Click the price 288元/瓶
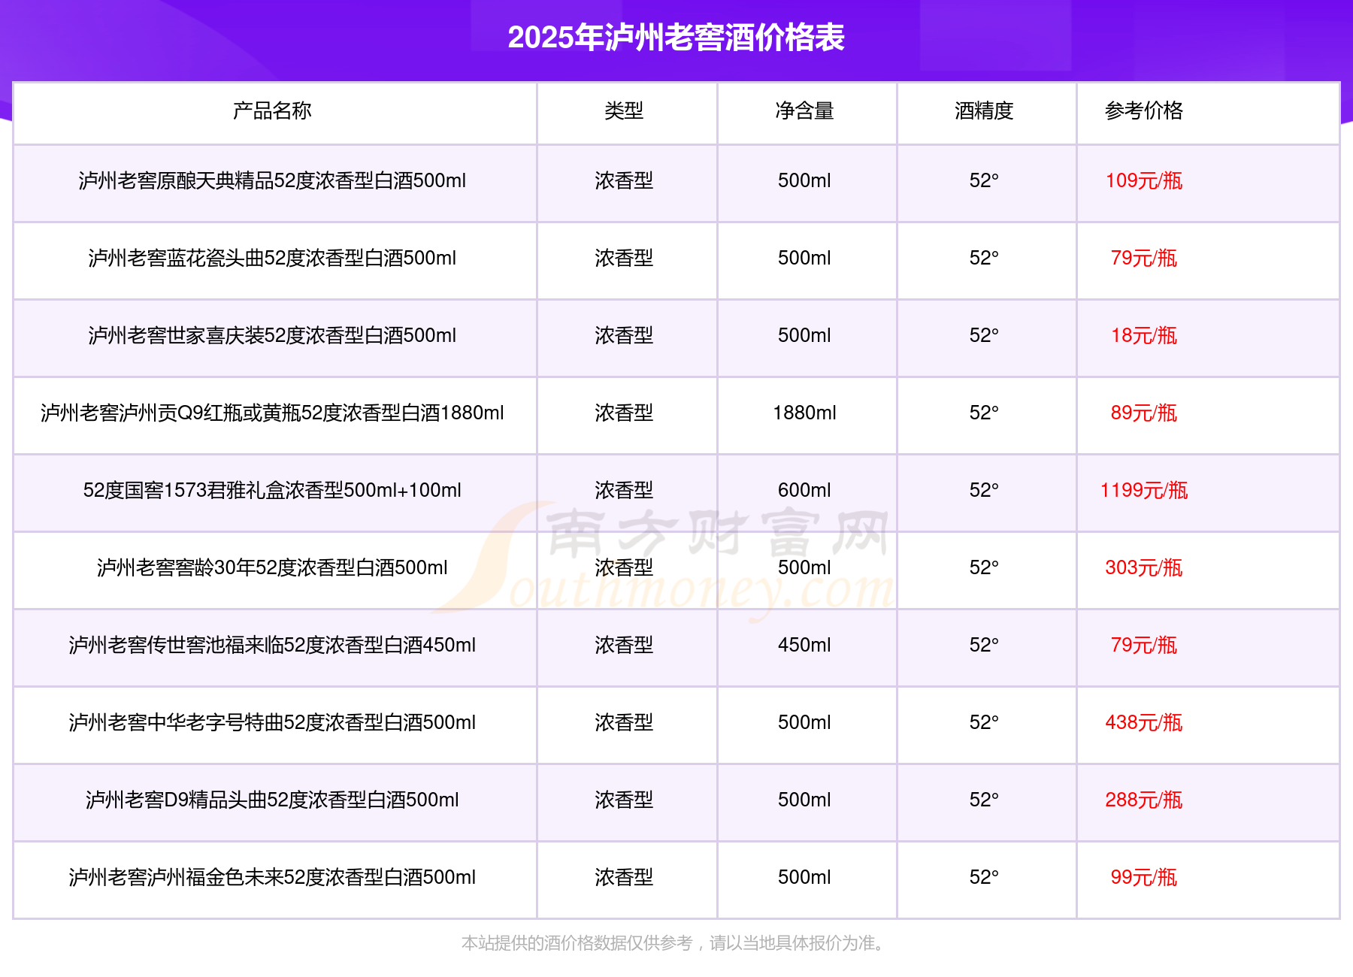The image size is (1353, 977). point(1143,800)
